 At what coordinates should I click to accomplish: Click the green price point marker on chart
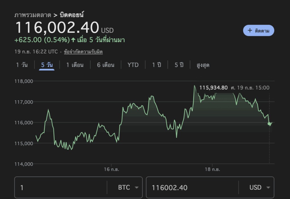click(269, 124)
